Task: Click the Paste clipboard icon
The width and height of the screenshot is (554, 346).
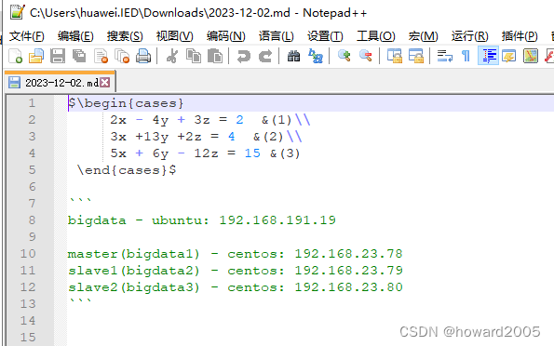Action: [x=215, y=56]
